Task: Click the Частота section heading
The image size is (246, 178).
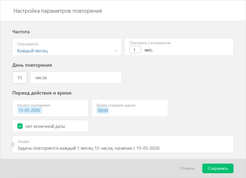Action: point(21,32)
